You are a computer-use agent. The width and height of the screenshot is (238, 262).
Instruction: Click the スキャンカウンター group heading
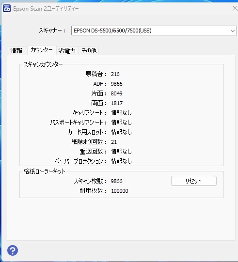click(x=43, y=64)
